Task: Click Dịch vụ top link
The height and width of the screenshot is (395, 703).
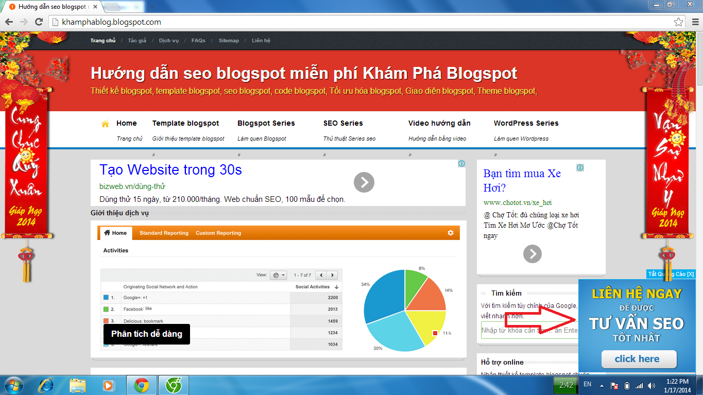Action: tap(169, 41)
